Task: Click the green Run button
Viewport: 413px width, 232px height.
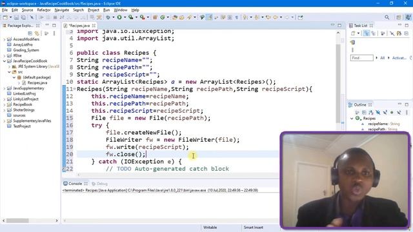Action: (x=119, y=17)
